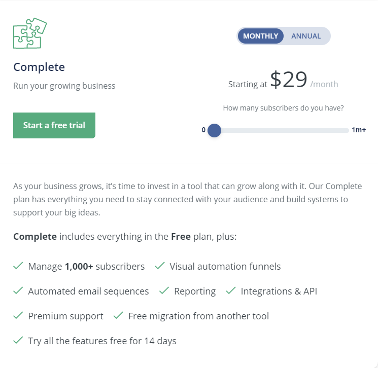Click the $29 starting price
The height and width of the screenshot is (368, 378).
pyautogui.click(x=288, y=80)
